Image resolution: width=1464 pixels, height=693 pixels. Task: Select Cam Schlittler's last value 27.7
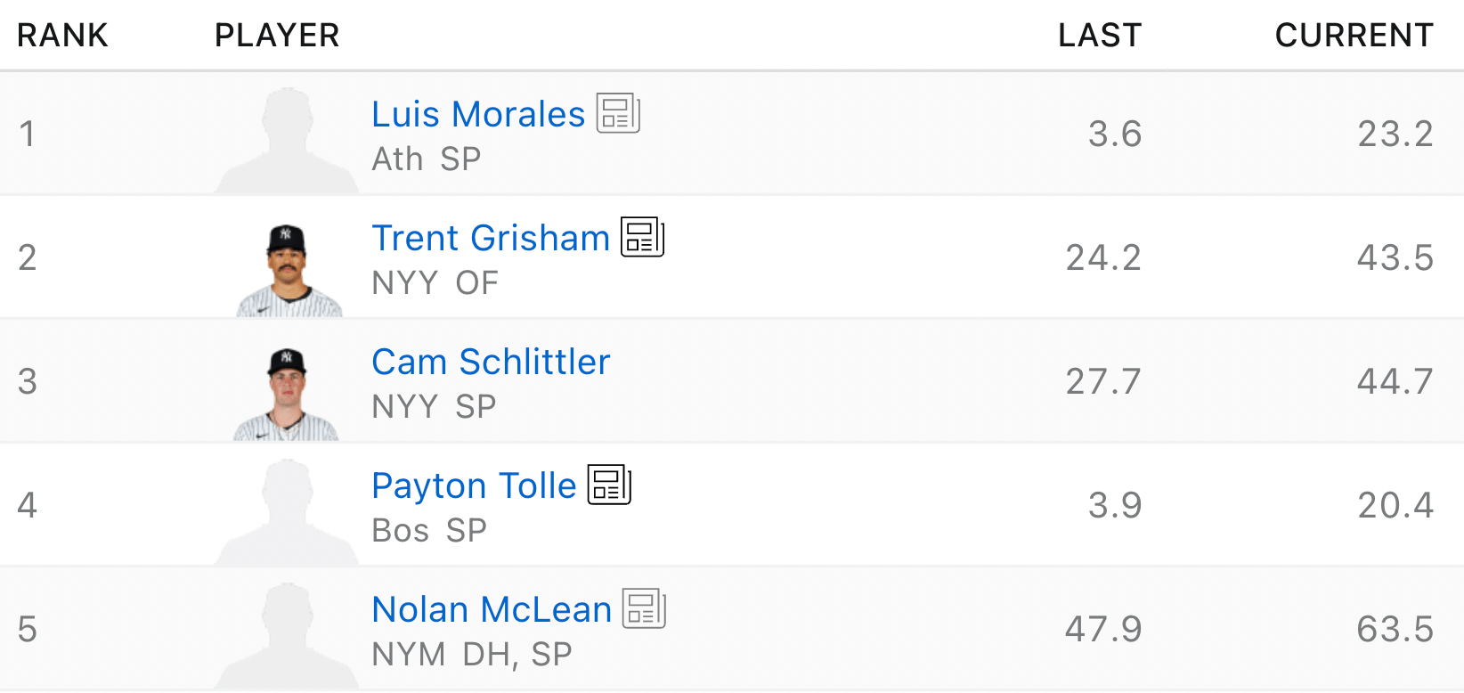point(1102,381)
